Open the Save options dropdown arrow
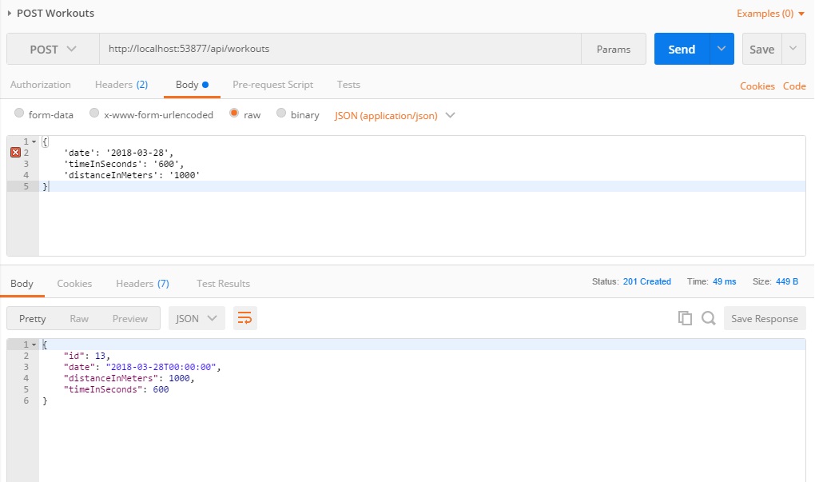Viewport: 815px width, 482px height. coord(793,49)
